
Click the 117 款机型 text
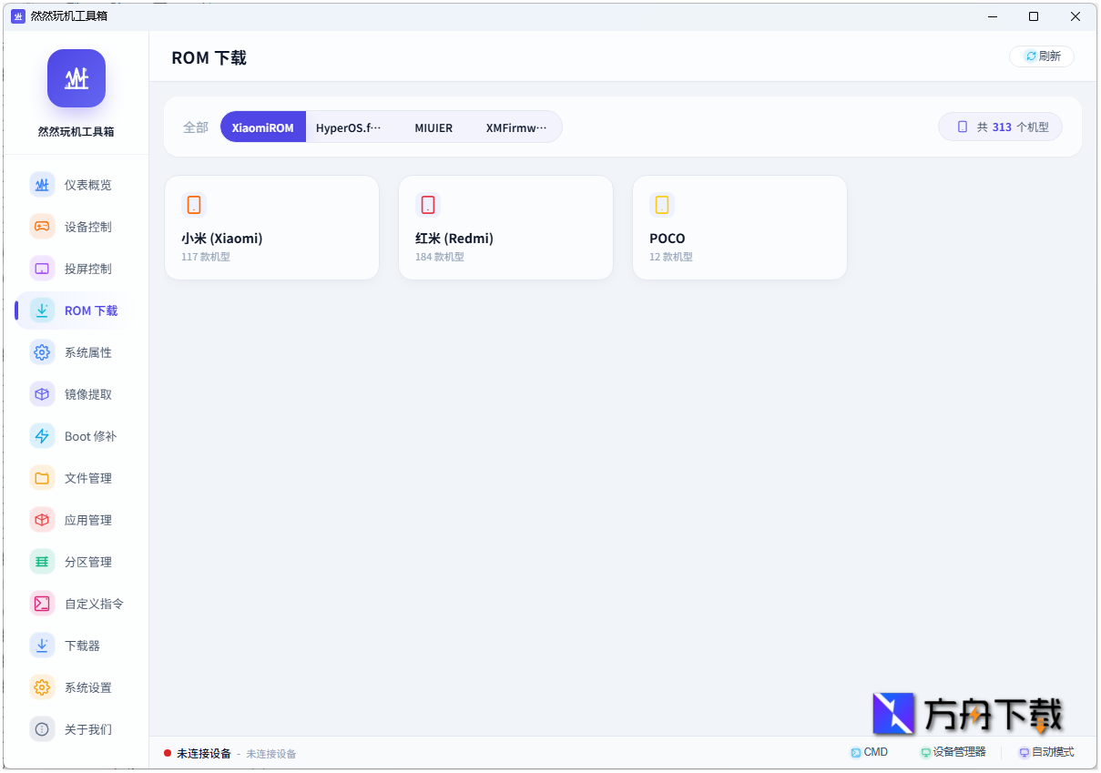(x=206, y=257)
